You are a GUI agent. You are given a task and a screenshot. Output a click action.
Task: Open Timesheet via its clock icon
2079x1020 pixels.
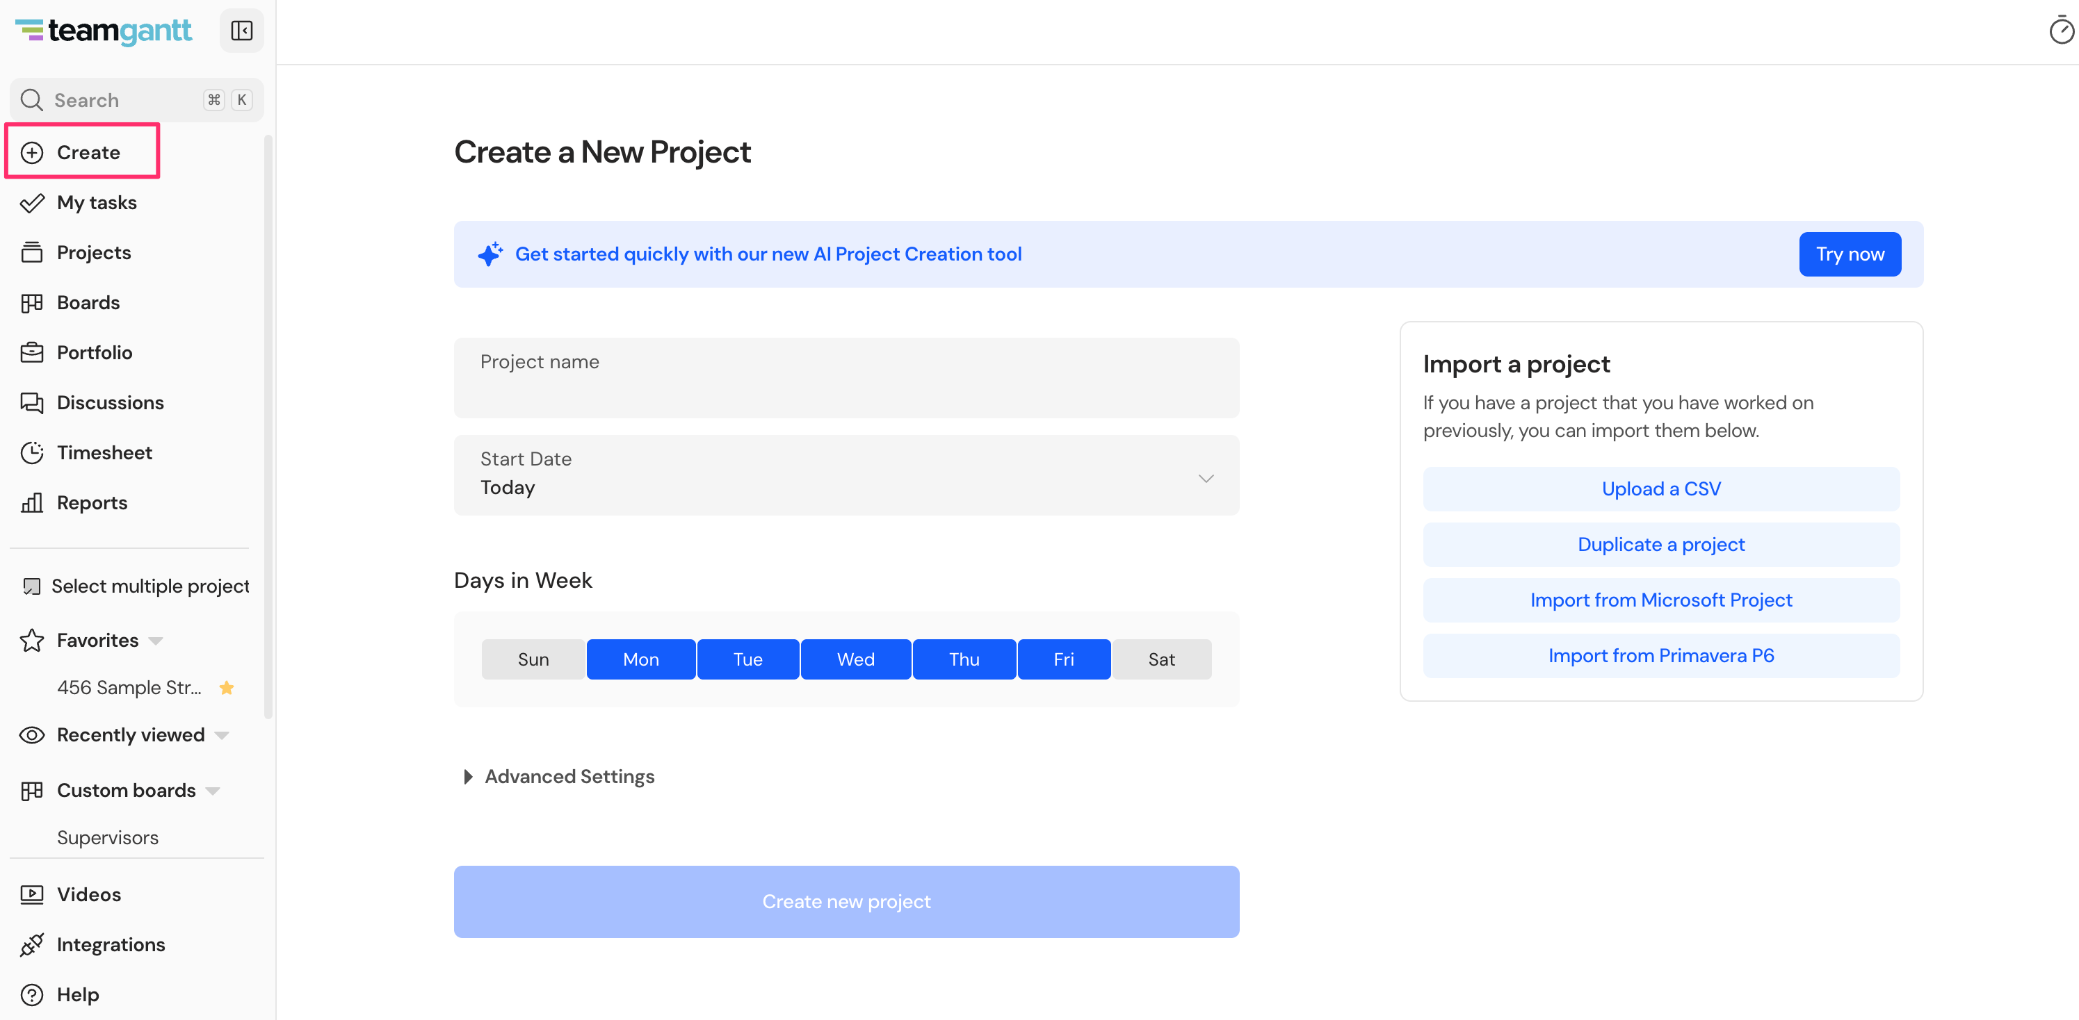pyautogui.click(x=31, y=452)
